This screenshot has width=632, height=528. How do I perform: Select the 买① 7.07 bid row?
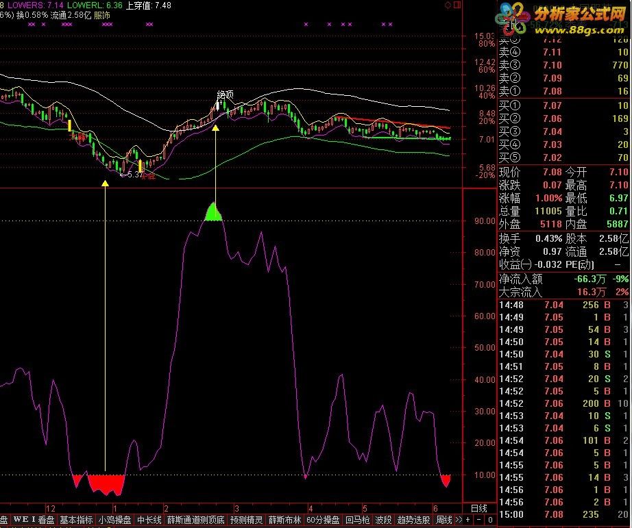563,105
